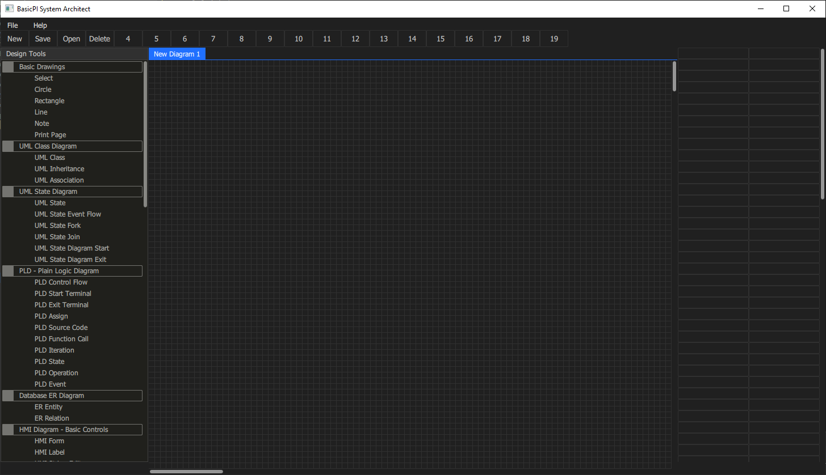Select the UML Inheritance tool
The height and width of the screenshot is (475, 826).
(x=60, y=169)
